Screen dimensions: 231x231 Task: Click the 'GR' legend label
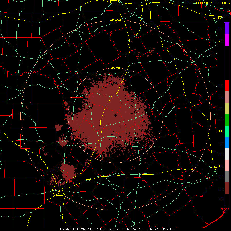tap(220, 97)
